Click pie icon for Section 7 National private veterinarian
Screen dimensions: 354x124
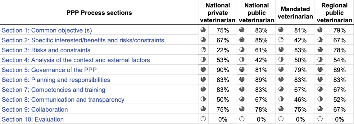[x=203, y=90]
